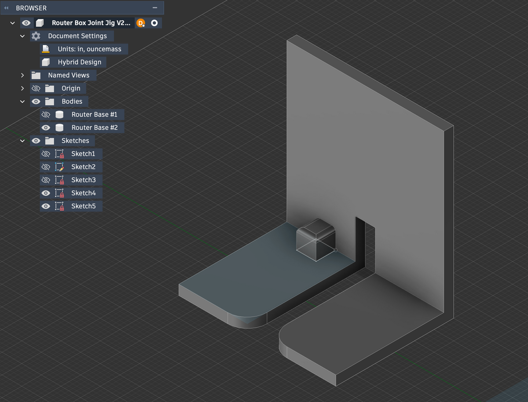Show the hidden Origin folder
This screenshot has height=402, width=528.
point(36,88)
